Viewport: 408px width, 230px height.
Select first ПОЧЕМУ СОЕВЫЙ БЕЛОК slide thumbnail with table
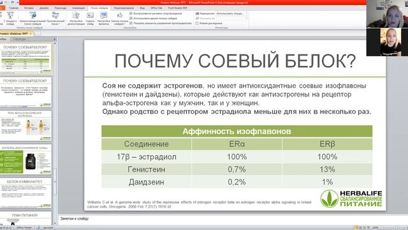[x=25, y=59]
